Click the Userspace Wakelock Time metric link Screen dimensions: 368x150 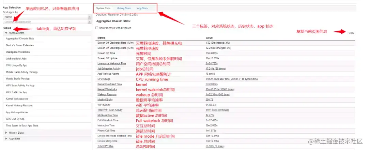click(112, 63)
